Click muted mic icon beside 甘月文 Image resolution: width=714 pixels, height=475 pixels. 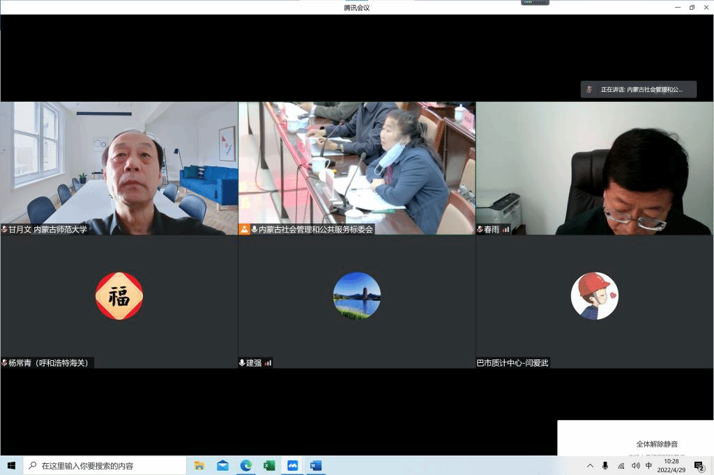click(x=5, y=229)
